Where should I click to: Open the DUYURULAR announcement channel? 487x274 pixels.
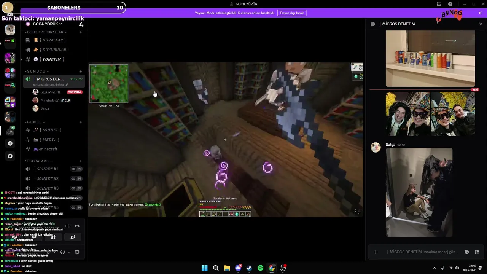(x=53, y=50)
